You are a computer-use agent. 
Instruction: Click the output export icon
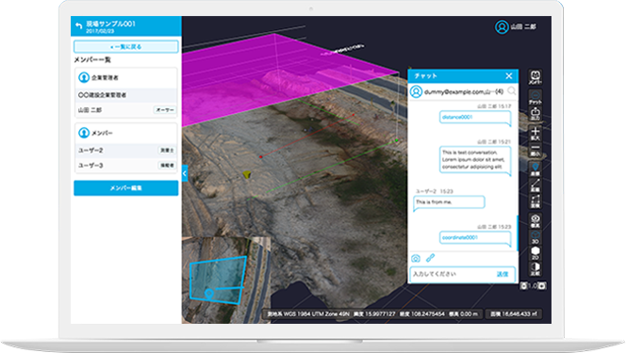[535, 114]
